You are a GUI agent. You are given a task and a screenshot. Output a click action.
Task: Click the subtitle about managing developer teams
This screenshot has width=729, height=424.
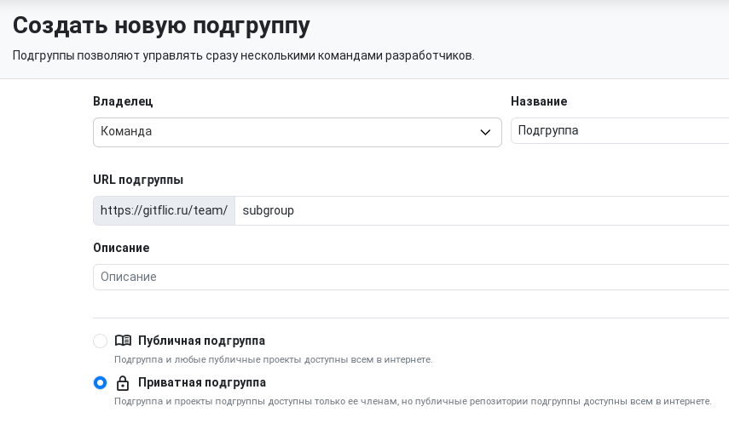(244, 55)
